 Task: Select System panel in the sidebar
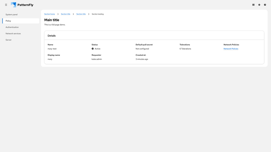coord(12,15)
